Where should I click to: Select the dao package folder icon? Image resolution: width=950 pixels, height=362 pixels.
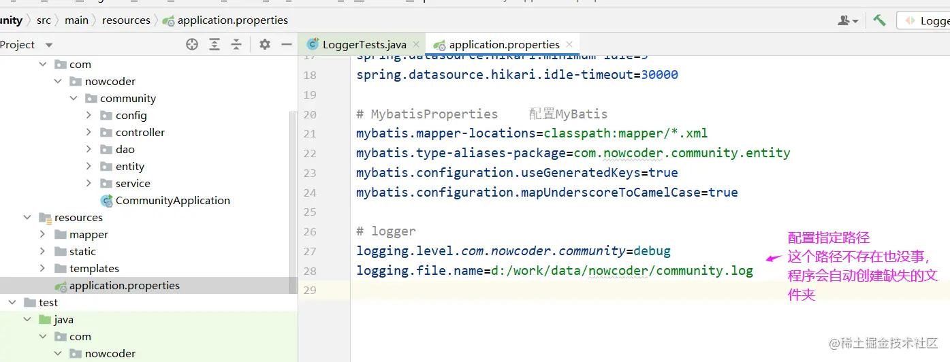[106, 149]
